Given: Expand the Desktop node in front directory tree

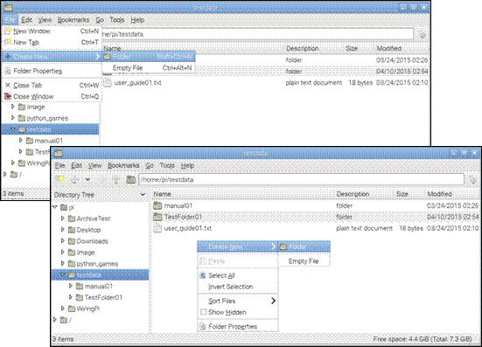Looking at the screenshot, I should tap(63, 230).
